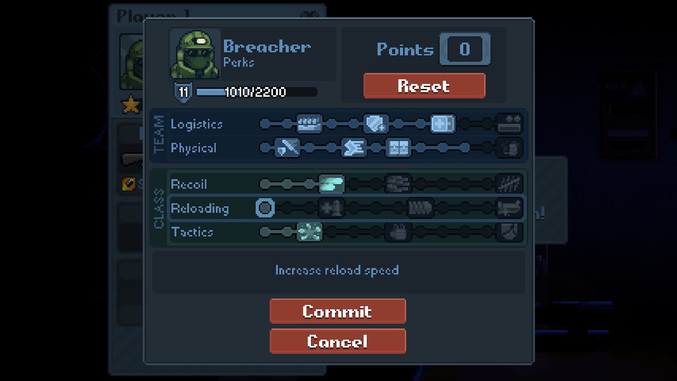Click the Reset points button

(424, 86)
